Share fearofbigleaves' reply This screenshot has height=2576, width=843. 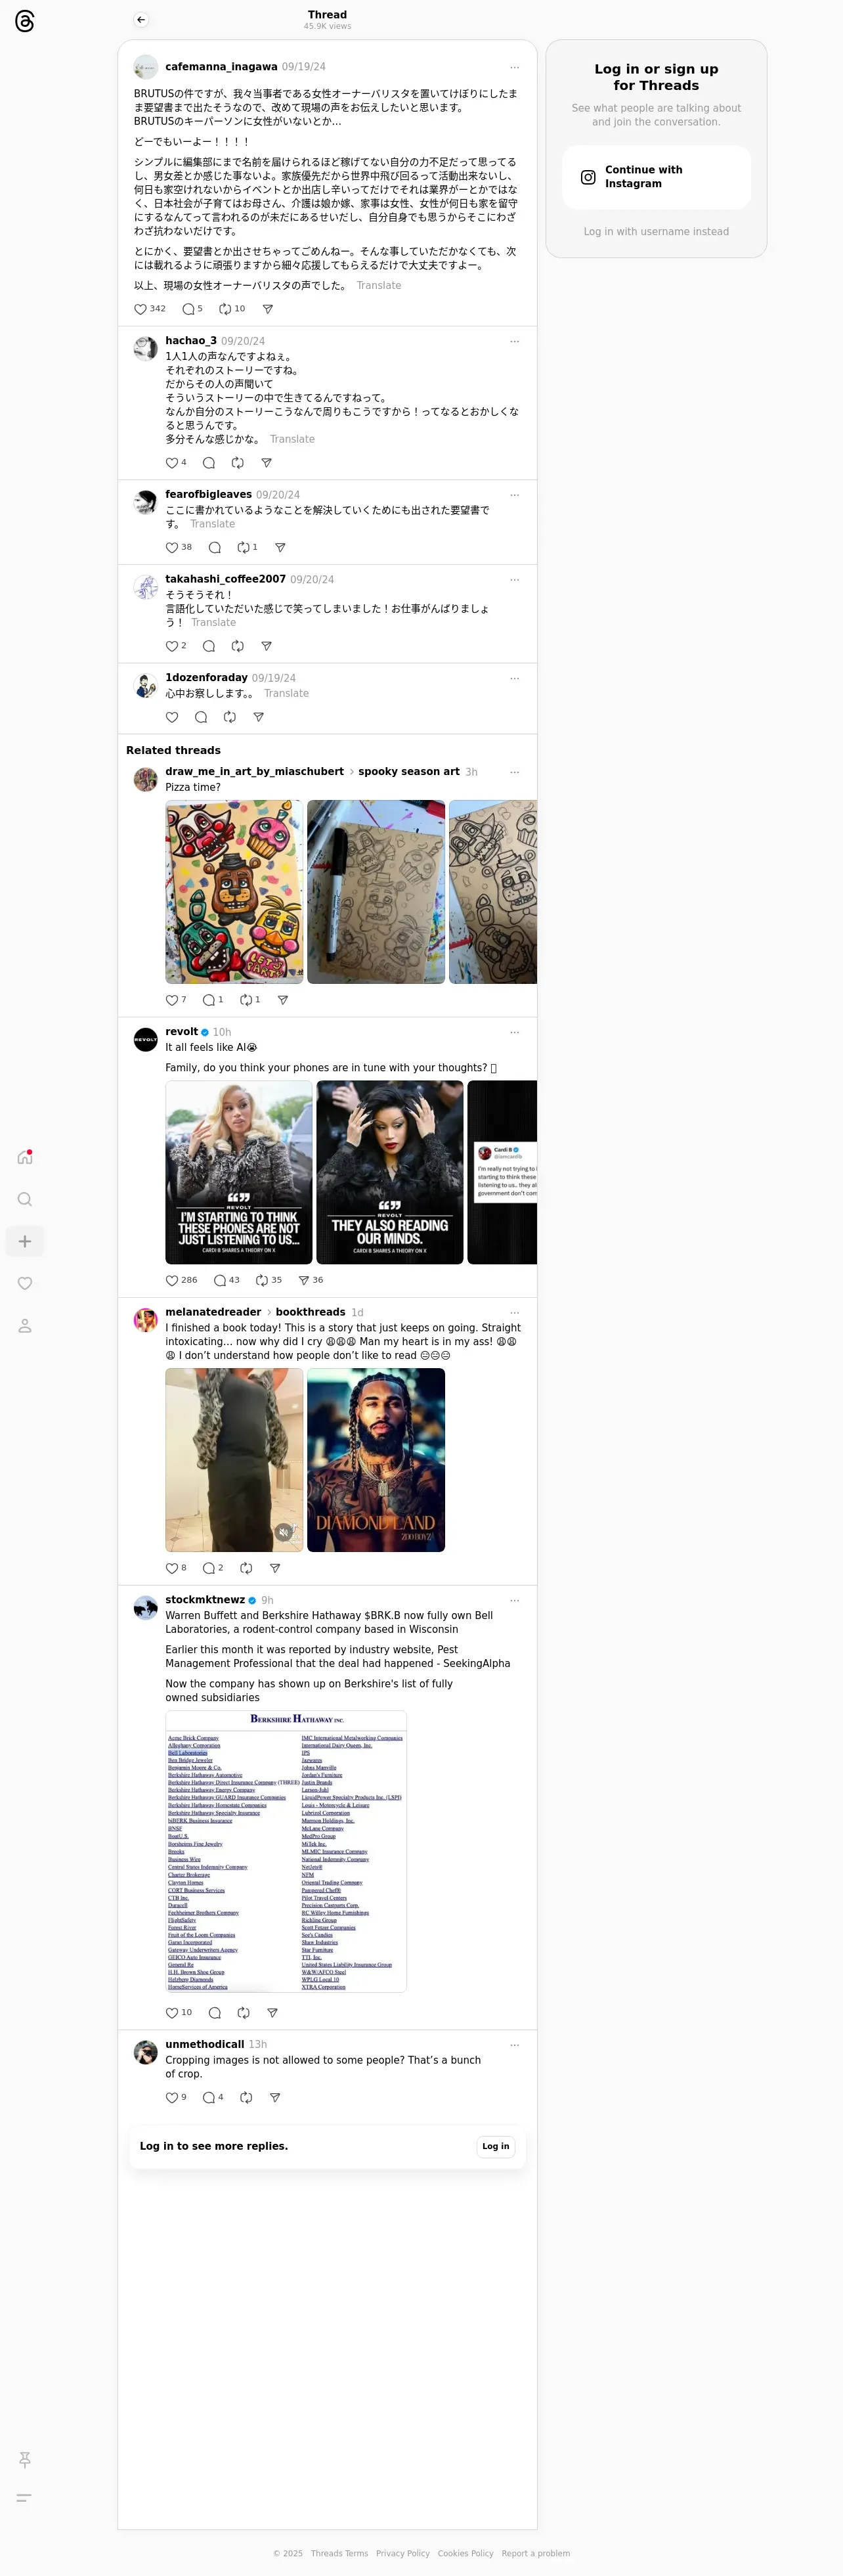click(280, 548)
